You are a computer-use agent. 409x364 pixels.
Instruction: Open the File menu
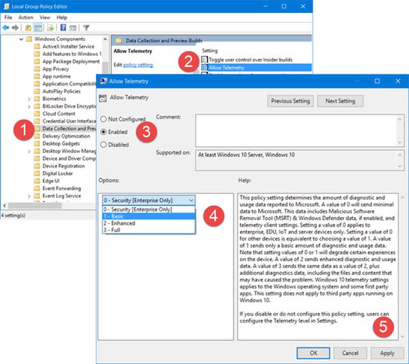coord(8,18)
